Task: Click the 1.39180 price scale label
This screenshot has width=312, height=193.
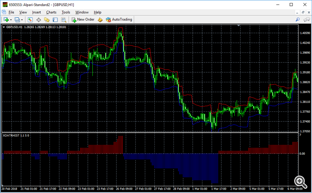Action: click(305, 72)
